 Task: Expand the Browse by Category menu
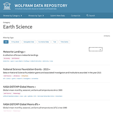click(13, 16)
